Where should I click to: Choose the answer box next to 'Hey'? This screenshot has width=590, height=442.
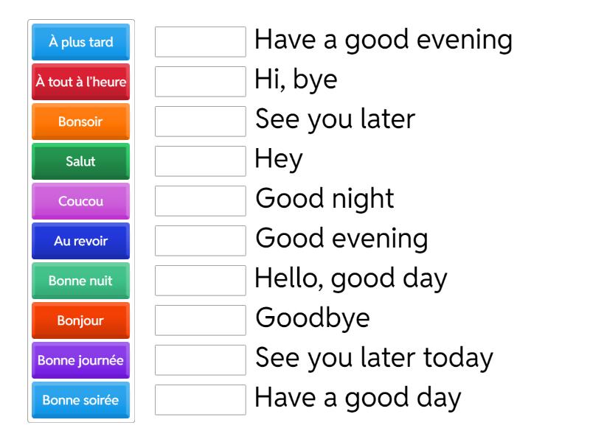(201, 161)
